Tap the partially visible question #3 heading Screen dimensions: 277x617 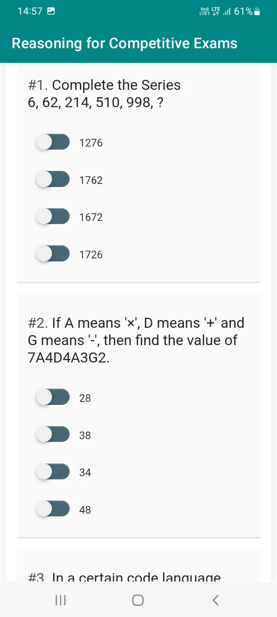click(124, 577)
